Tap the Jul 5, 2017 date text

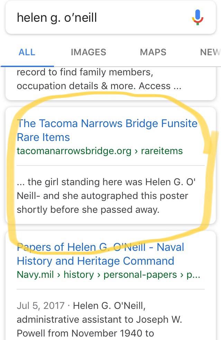pyautogui.click(x=40, y=305)
